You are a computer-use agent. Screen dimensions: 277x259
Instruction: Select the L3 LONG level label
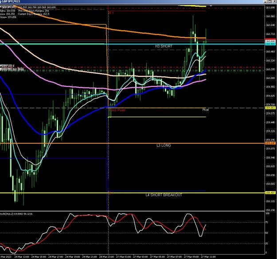pyautogui.click(x=164, y=145)
